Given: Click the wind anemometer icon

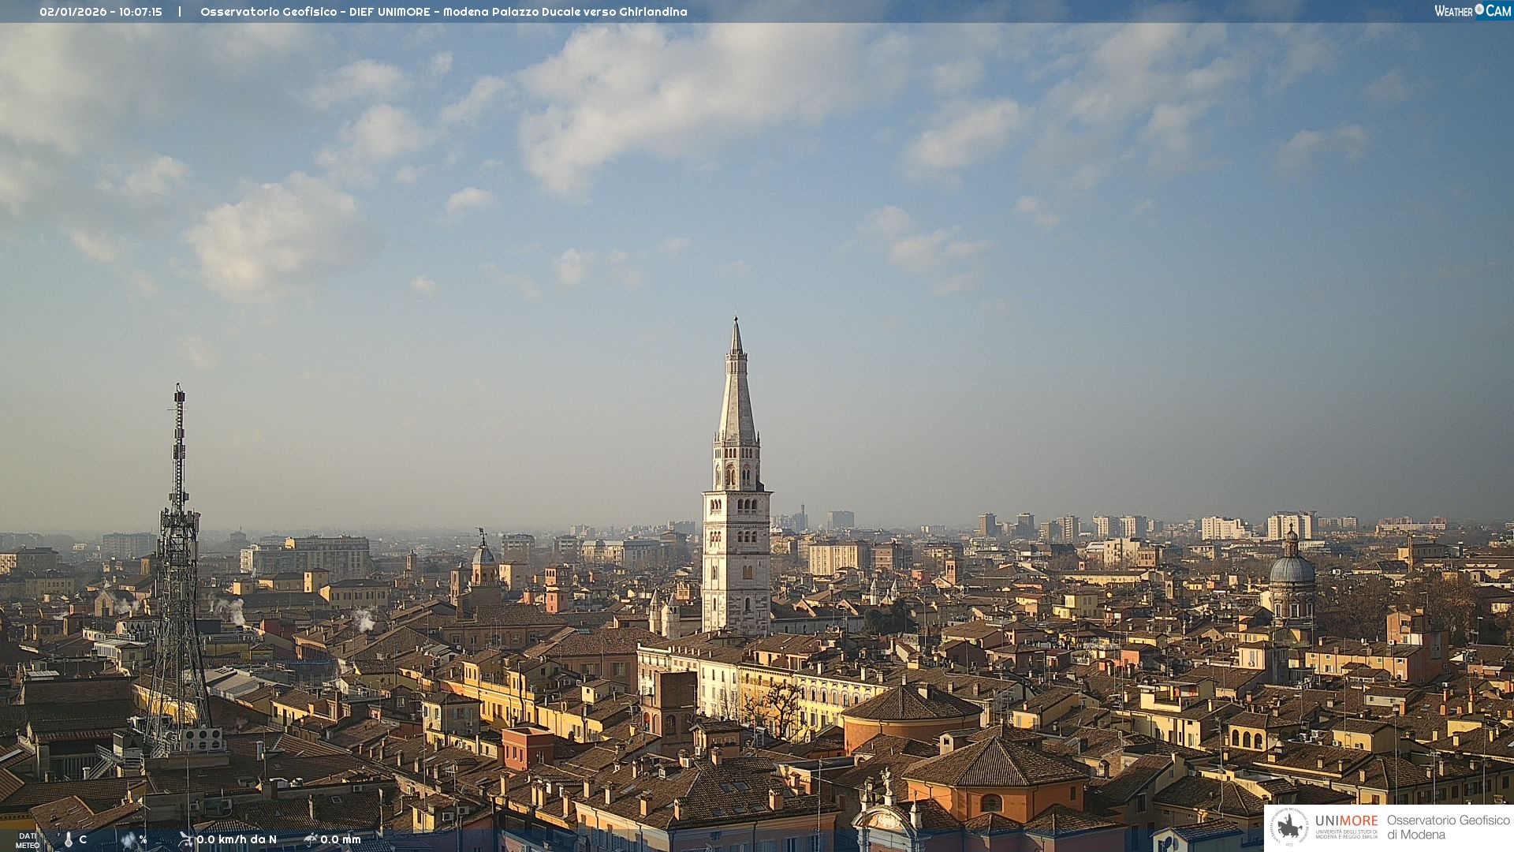Looking at the screenshot, I should [185, 839].
